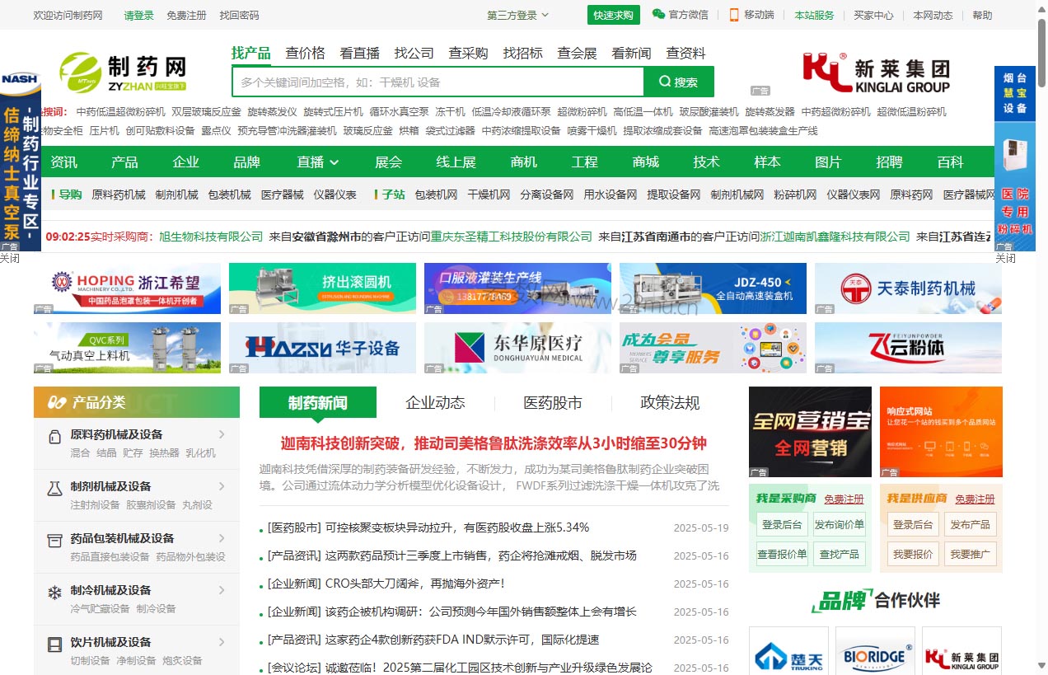Expand the 制冷机械及设备 chevron arrow
The image size is (1048, 675).
[x=222, y=590]
